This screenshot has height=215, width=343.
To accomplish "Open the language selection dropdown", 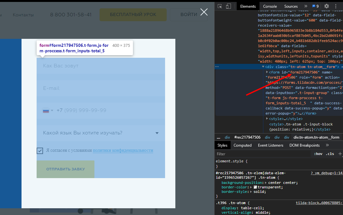I will [157, 133].
